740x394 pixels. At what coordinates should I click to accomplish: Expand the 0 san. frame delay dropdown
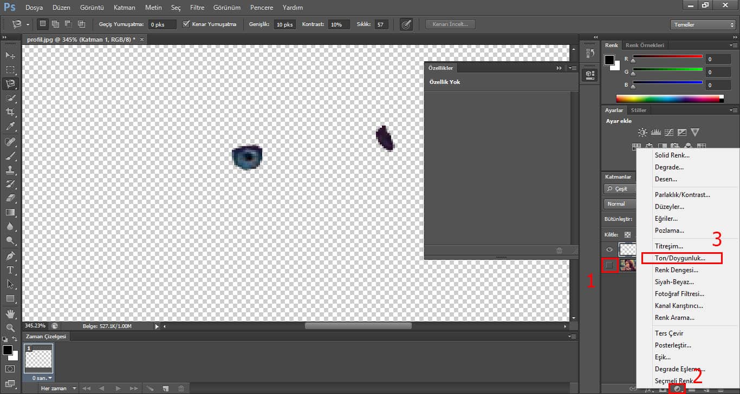tap(42, 378)
